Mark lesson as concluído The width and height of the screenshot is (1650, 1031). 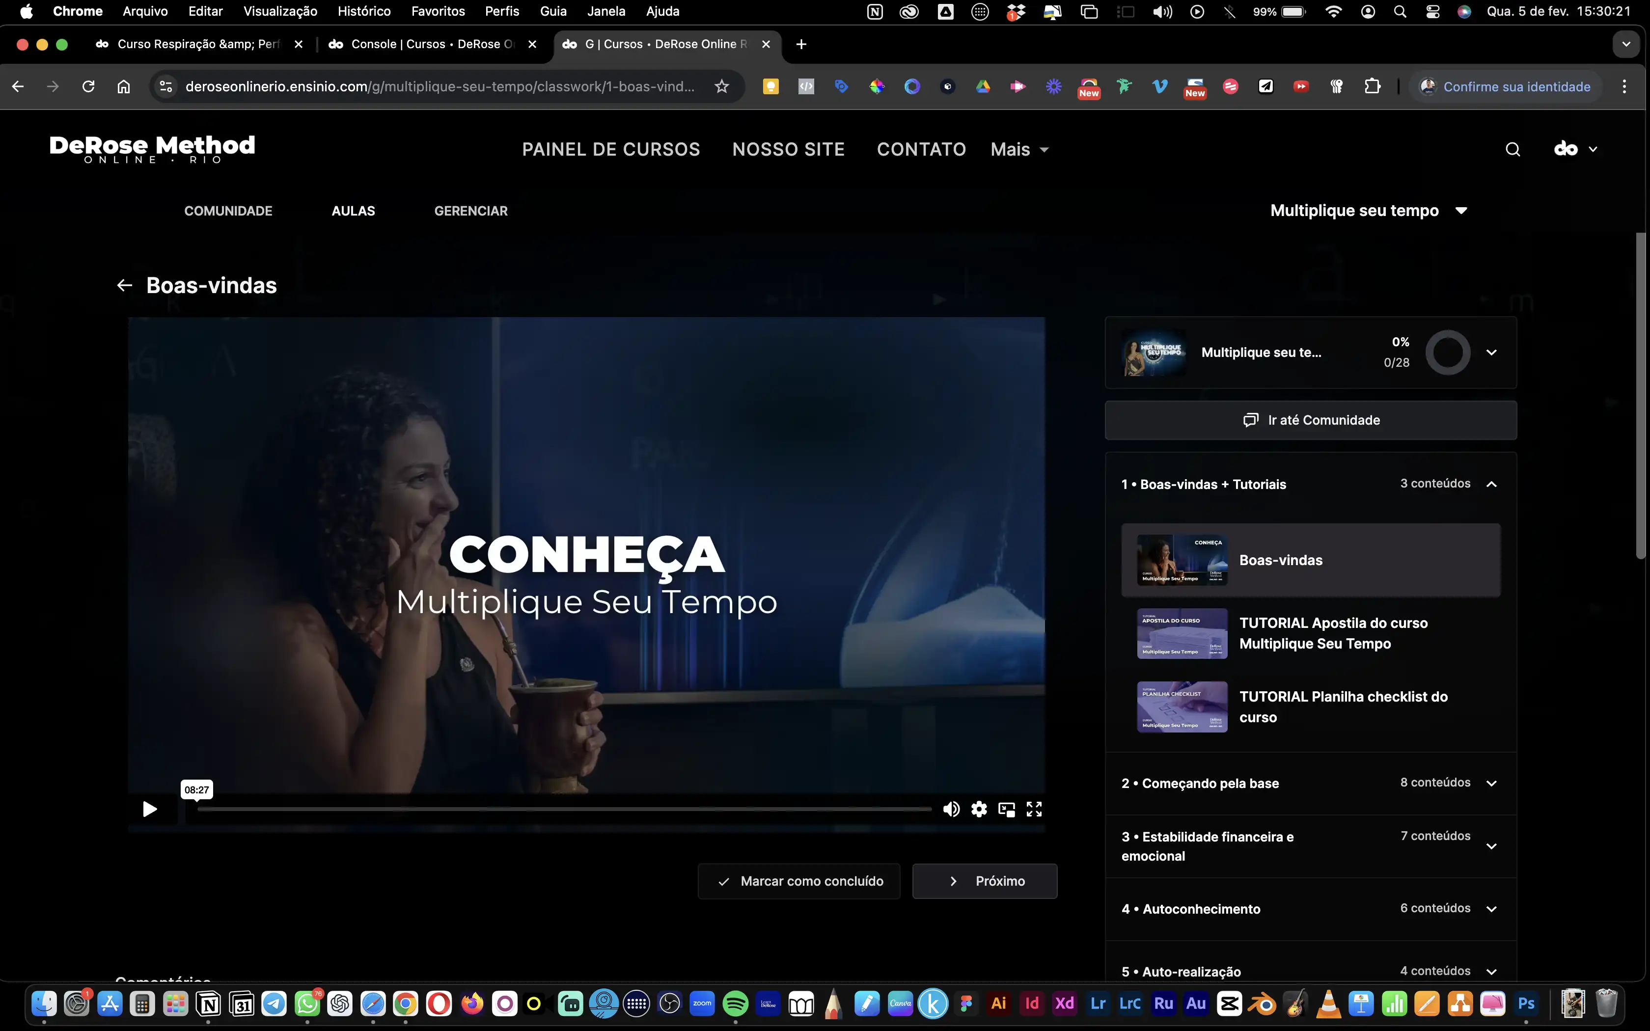click(799, 881)
